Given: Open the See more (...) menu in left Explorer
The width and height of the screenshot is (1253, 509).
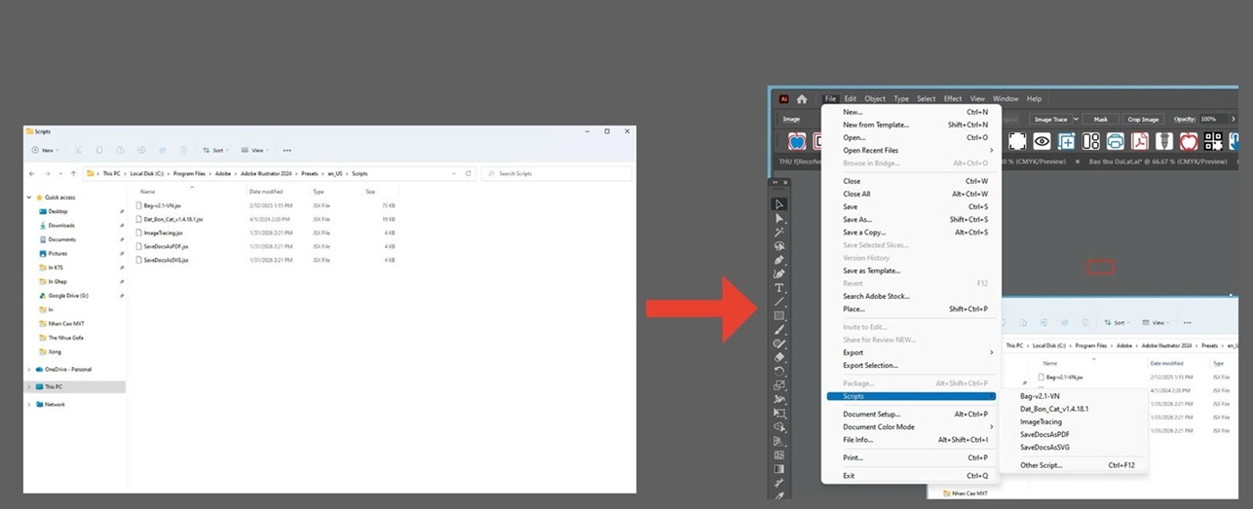Looking at the screenshot, I should click(286, 150).
